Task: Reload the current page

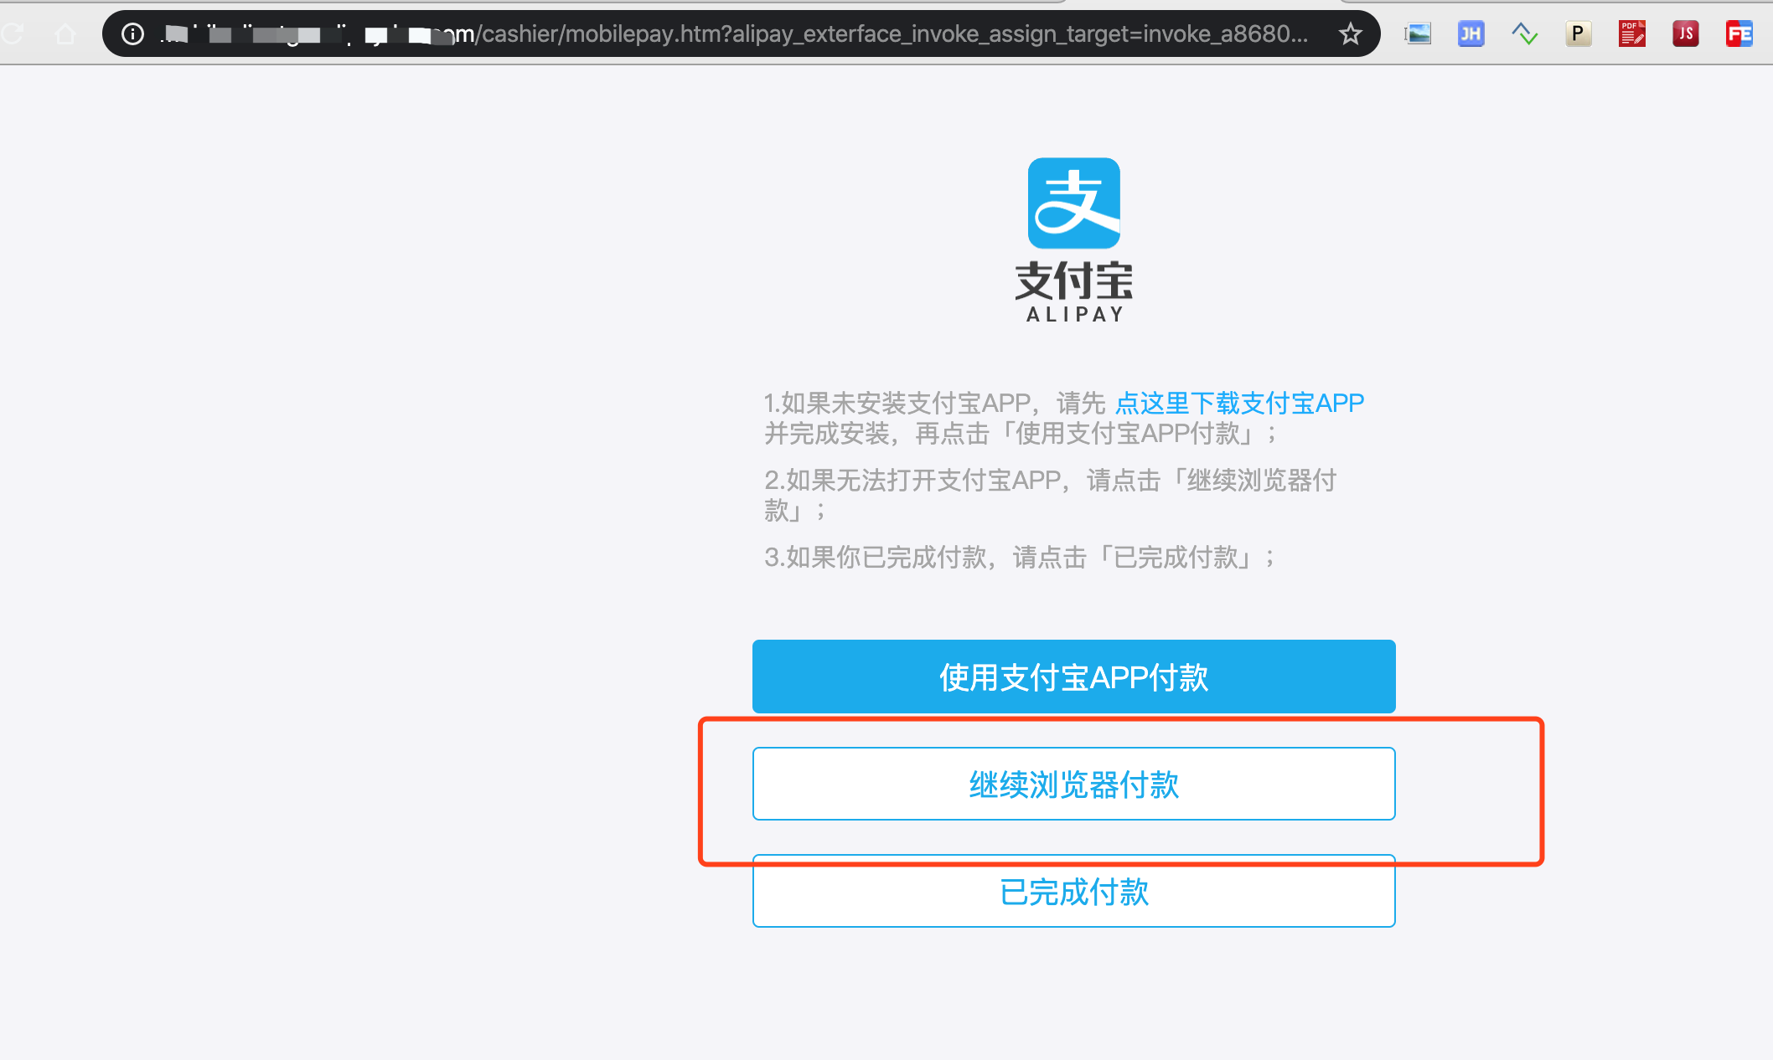Action: (x=12, y=34)
